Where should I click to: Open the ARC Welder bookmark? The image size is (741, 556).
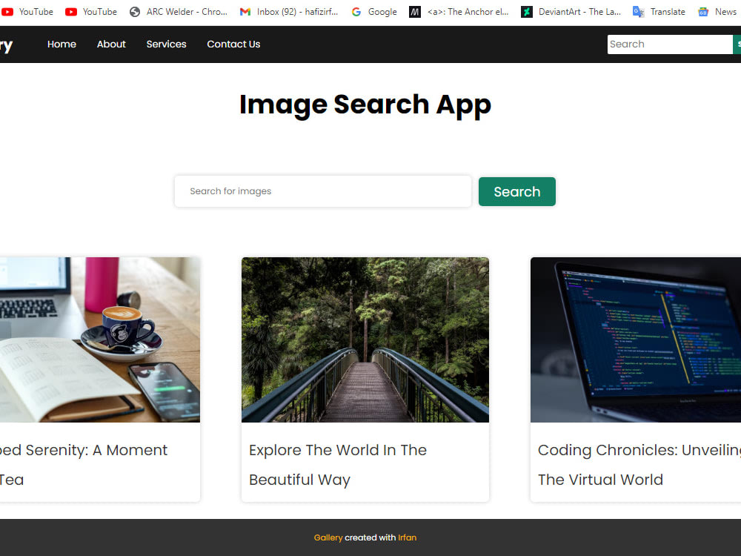(x=179, y=12)
